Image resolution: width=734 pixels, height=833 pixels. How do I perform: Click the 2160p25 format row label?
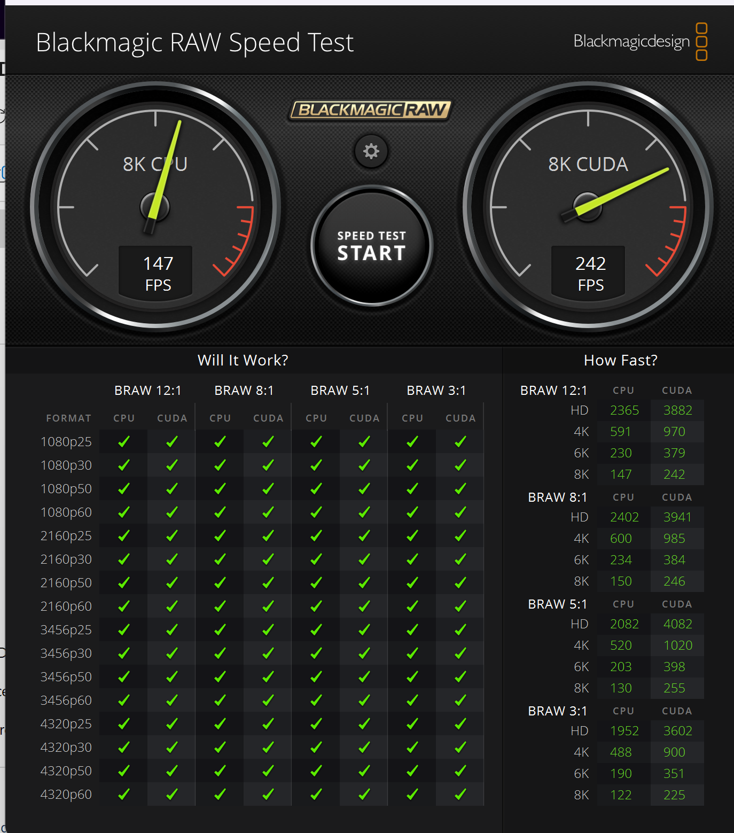coord(66,536)
